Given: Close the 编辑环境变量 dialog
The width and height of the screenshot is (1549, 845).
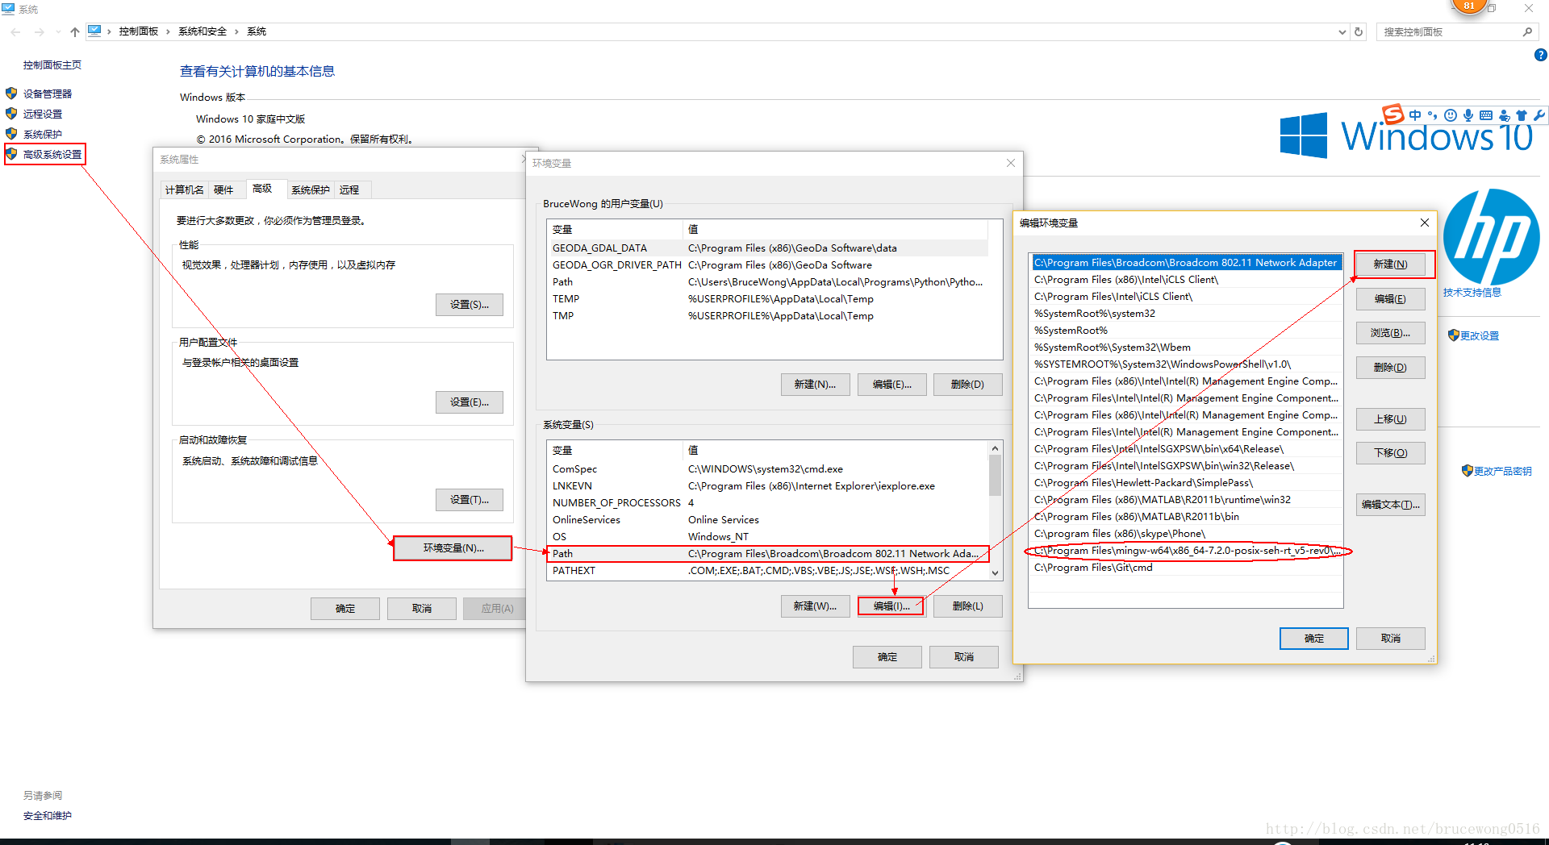Looking at the screenshot, I should click(x=1425, y=223).
